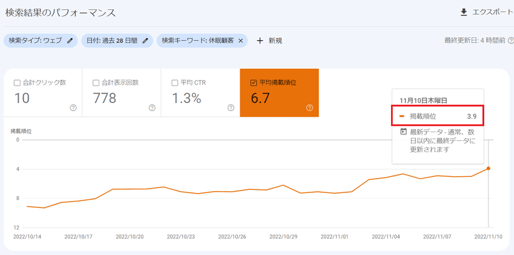
Task: Click the x-axis label 2022/11/01
Action: pos(335,236)
